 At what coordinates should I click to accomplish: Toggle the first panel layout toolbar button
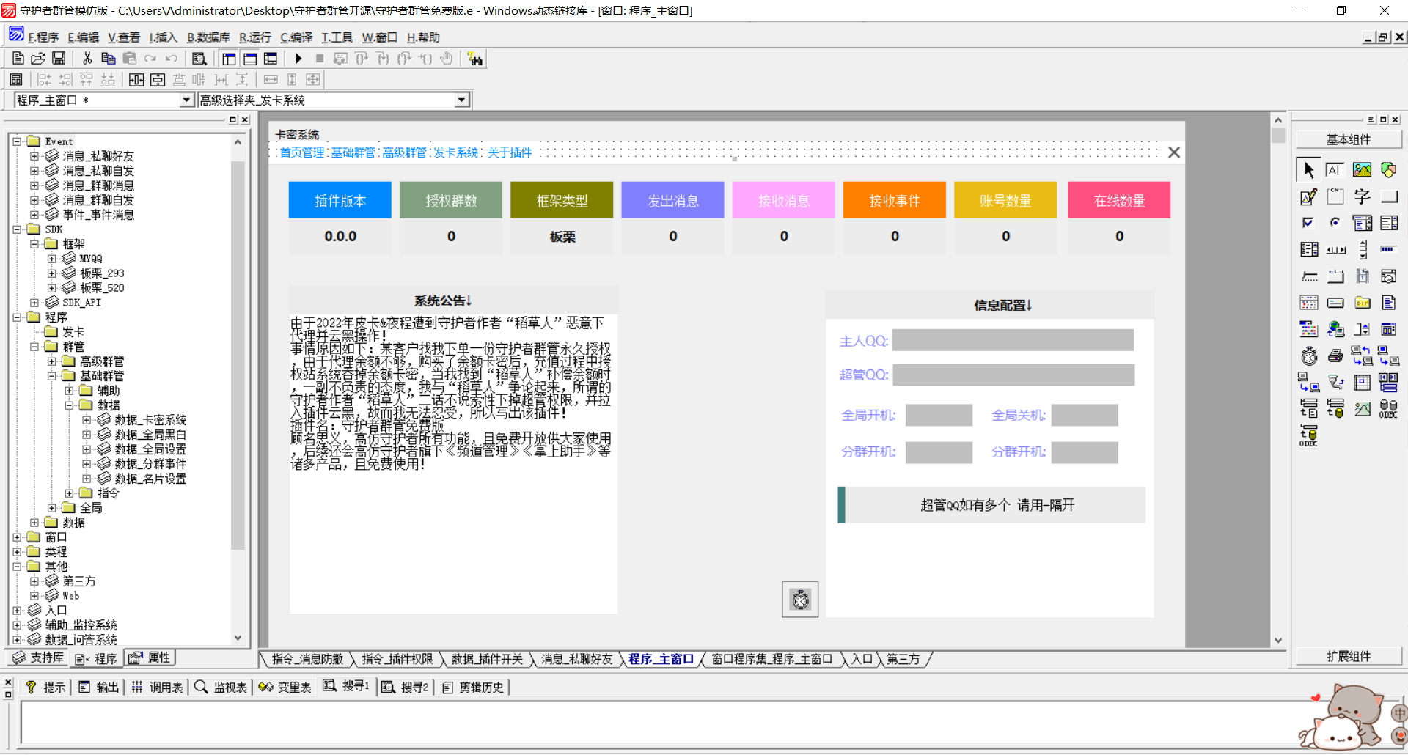(229, 59)
